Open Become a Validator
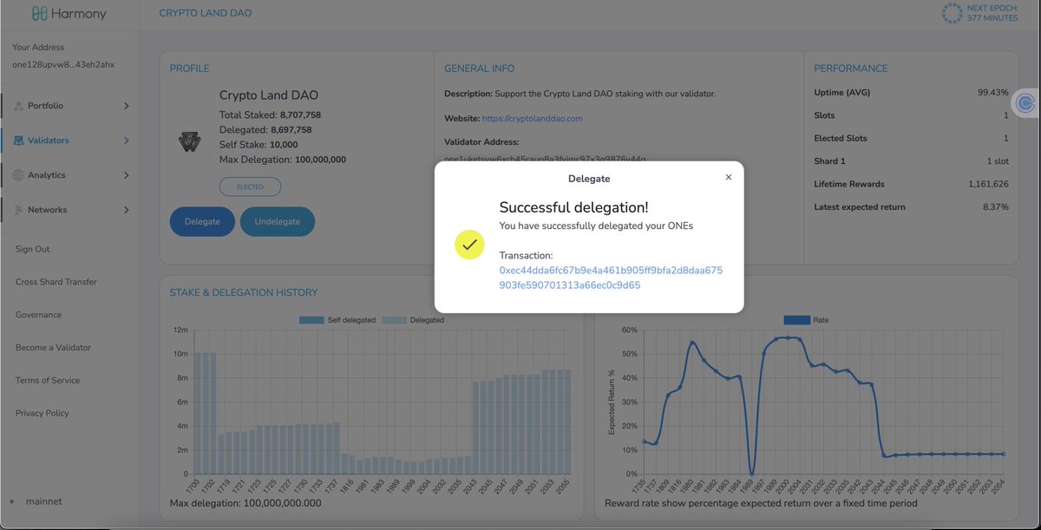This screenshot has height=530, width=1041. pos(53,348)
